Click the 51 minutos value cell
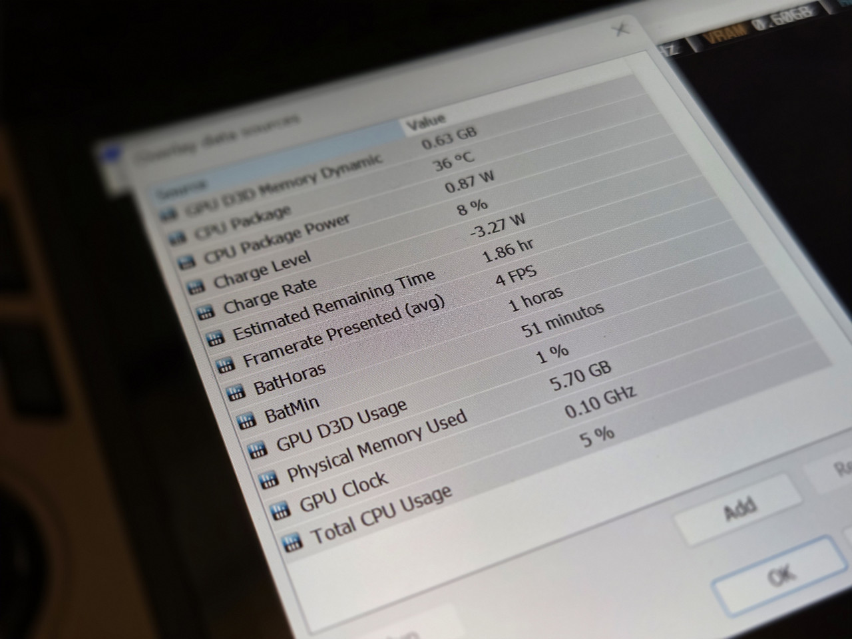The height and width of the screenshot is (639, 852). 563,319
